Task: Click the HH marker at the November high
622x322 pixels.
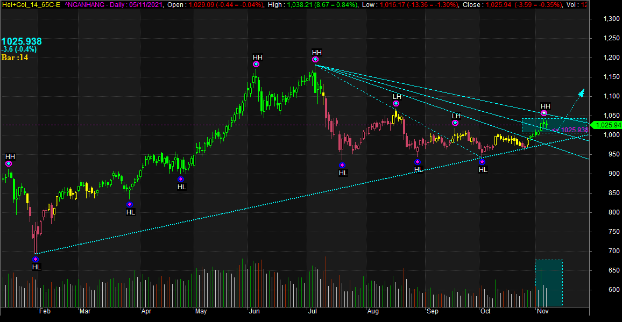Action: [544, 113]
